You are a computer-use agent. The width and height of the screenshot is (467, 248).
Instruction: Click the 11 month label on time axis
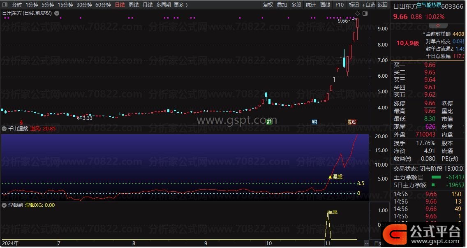coord(328,243)
